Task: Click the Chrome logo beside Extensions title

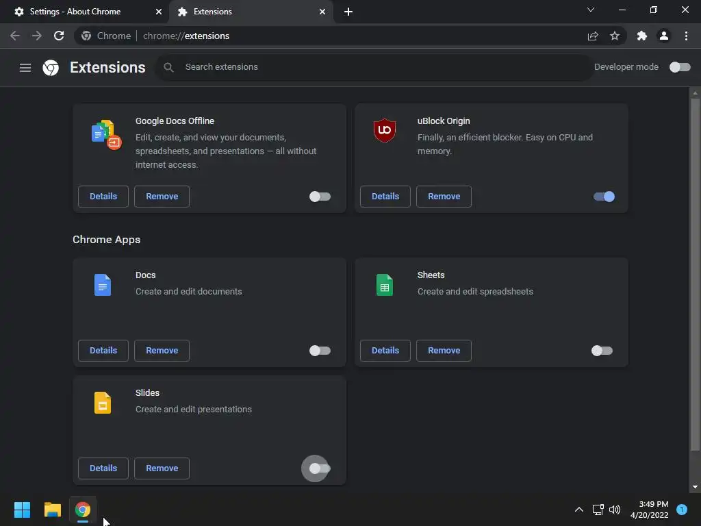Action: click(51, 68)
